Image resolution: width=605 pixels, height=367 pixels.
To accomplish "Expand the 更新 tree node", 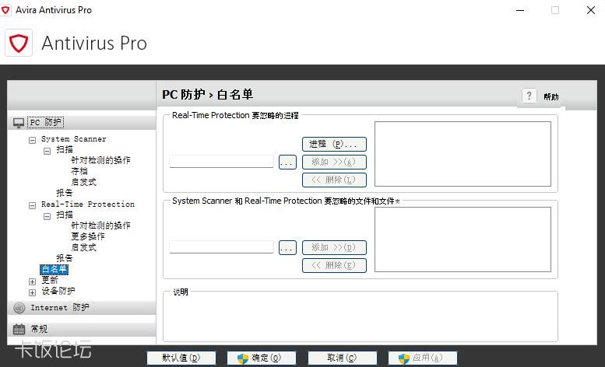I will tap(33, 281).
